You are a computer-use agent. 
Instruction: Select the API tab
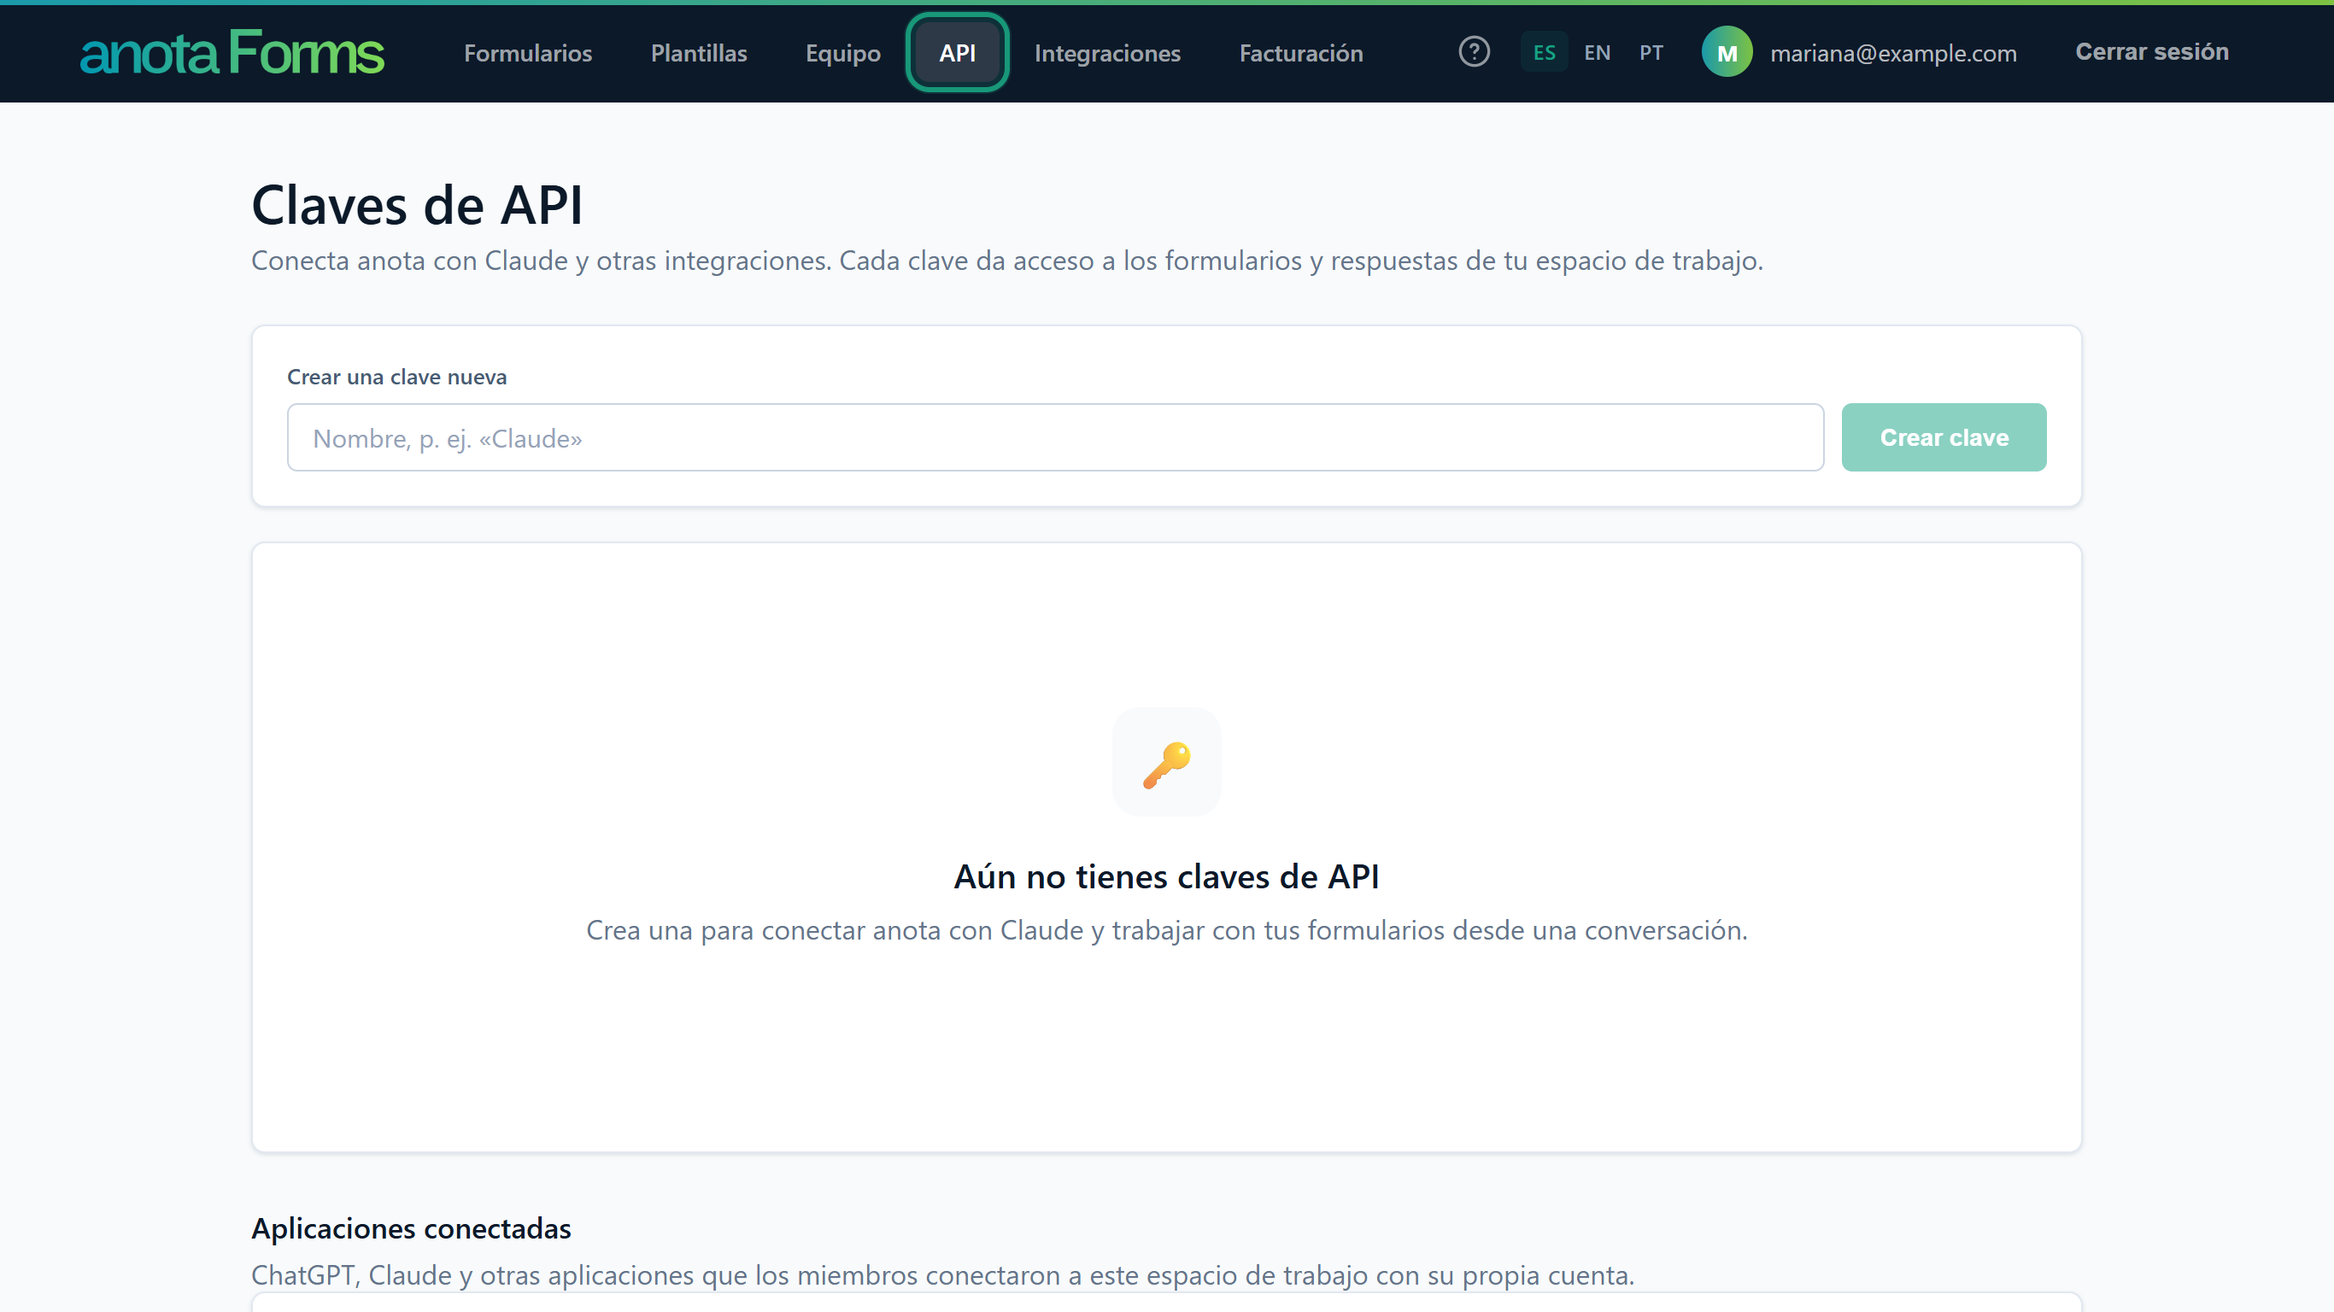click(x=958, y=53)
